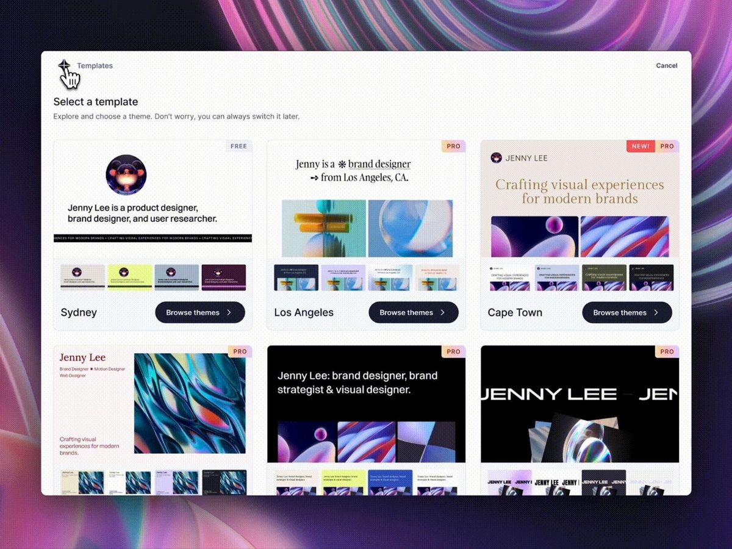Click the chevron arrow on Sydney's Browse themes

[229, 312]
